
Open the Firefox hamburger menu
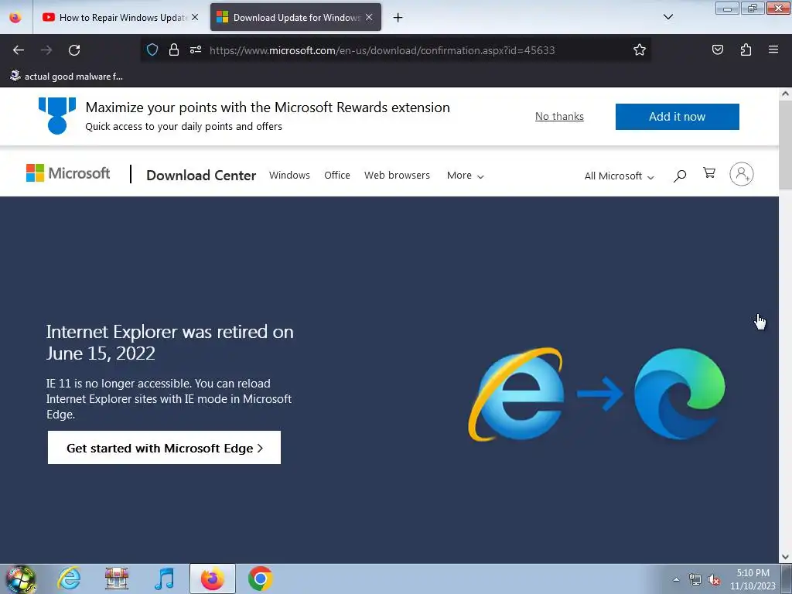(x=773, y=49)
